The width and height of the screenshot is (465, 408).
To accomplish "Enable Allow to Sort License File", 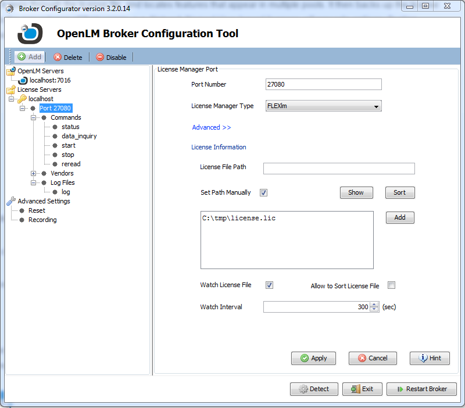I will pos(391,285).
